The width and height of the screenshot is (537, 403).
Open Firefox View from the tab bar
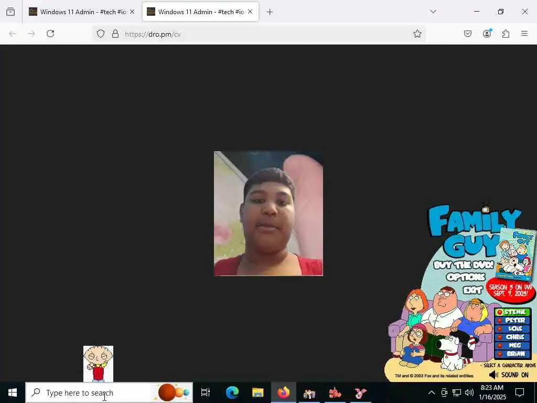point(10,12)
